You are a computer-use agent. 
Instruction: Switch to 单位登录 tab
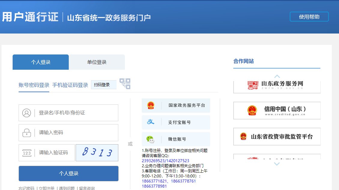pyautogui.click(x=97, y=62)
